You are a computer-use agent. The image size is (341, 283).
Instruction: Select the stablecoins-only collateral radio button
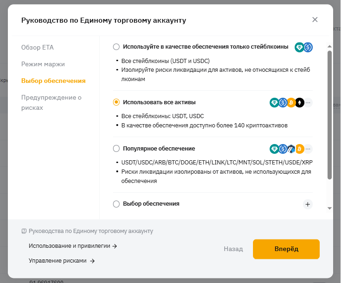pyautogui.click(x=116, y=47)
